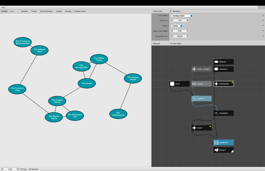Uncheck the Render Root checkbox
This screenshot has width=265, height=171.
point(73,11)
